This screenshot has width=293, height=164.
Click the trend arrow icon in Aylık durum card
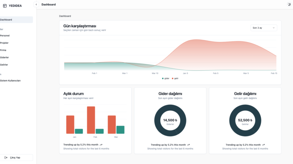tap(101, 145)
